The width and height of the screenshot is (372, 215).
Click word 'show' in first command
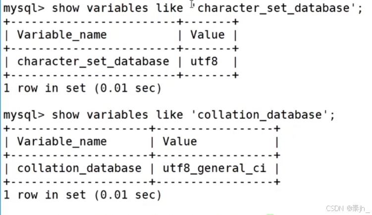[x=65, y=8]
